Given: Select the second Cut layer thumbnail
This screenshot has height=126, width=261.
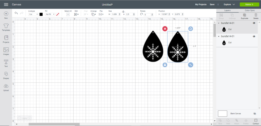Looking at the screenshot, I should click(224, 43).
